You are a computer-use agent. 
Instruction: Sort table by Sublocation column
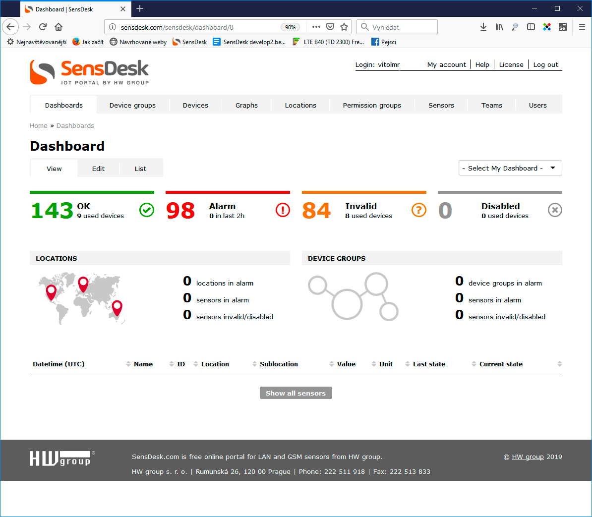(x=279, y=364)
